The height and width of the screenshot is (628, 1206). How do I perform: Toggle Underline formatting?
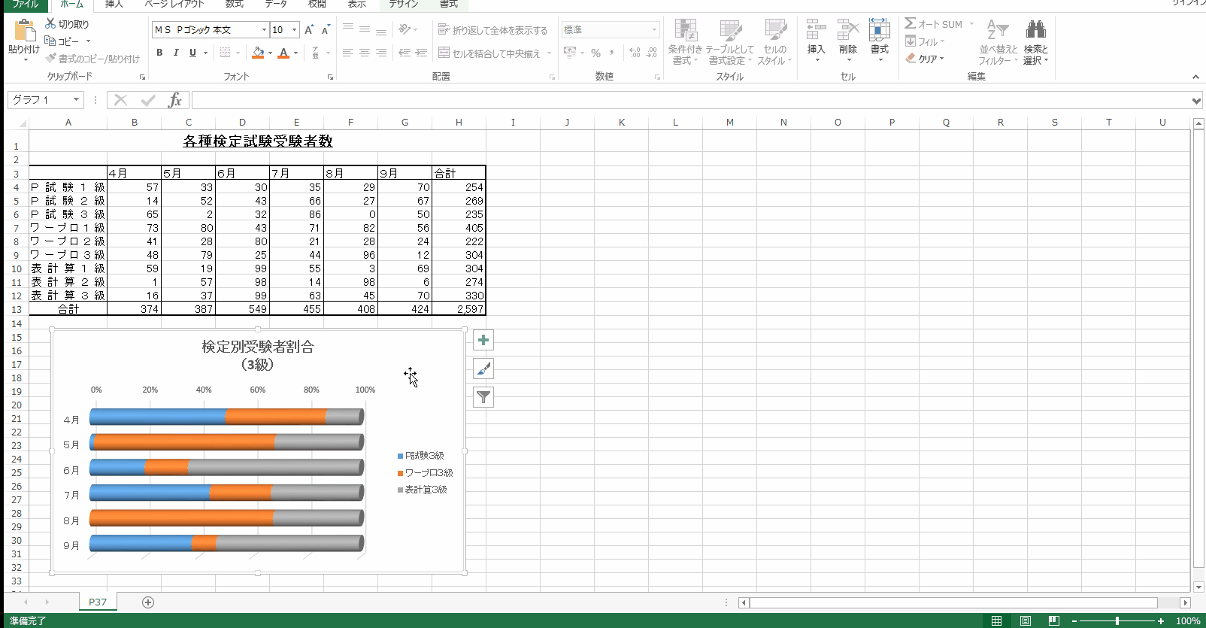tap(192, 53)
